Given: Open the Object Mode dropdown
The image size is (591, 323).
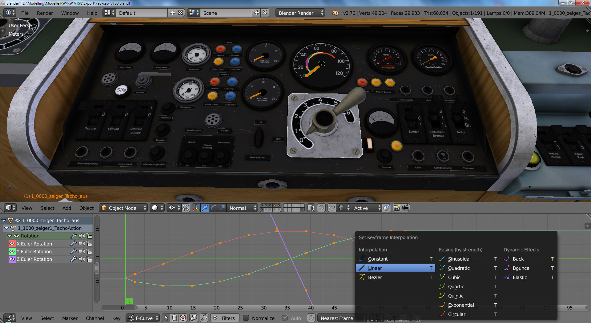Looking at the screenshot, I should [124, 208].
